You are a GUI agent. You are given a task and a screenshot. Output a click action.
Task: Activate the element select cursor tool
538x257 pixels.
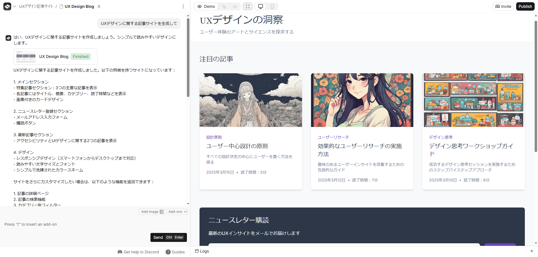[x=224, y=6]
